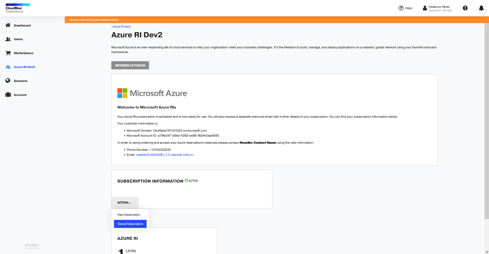This screenshot has height=254, width=489.
Task: Open notifications via the bell icon
Action: pyautogui.click(x=481, y=8)
